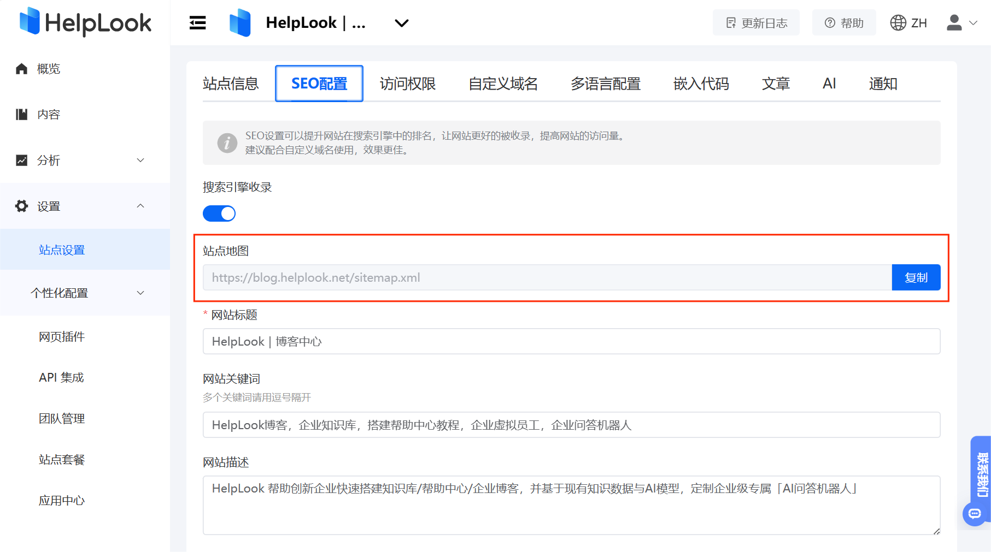This screenshot has height=552, width=991.
Task: Switch to the 自定义域名 tab
Action: pos(503,83)
